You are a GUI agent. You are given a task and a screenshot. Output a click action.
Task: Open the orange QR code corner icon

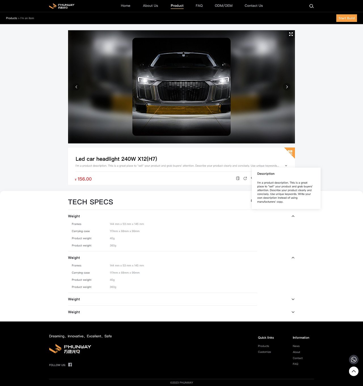[290, 152]
